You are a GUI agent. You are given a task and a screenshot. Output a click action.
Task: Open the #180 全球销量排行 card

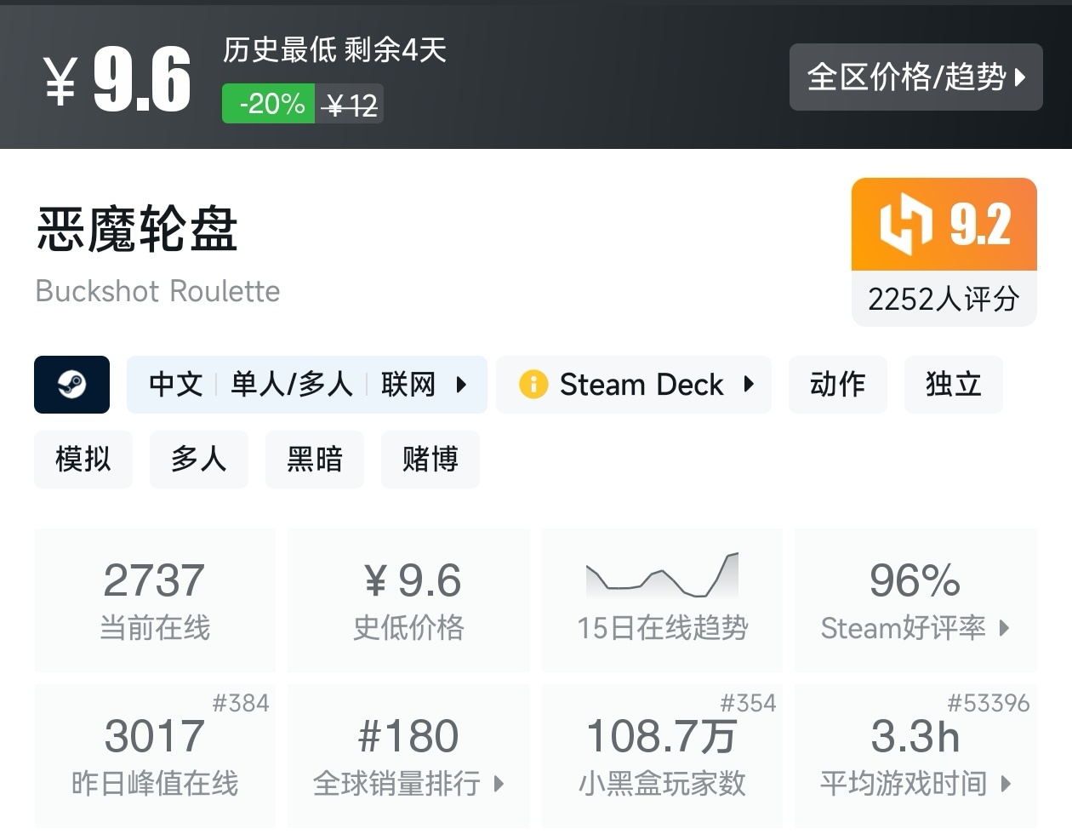click(409, 756)
